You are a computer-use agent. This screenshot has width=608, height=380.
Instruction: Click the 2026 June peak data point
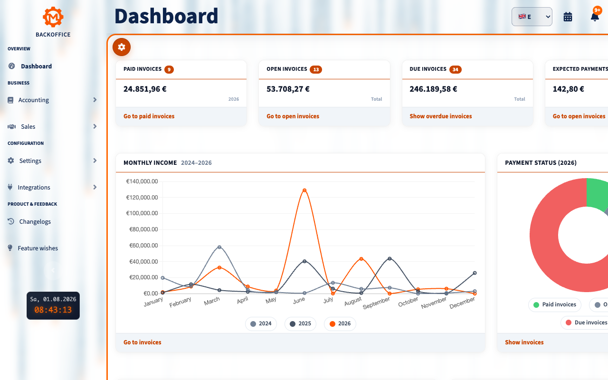[x=304, y=190]
